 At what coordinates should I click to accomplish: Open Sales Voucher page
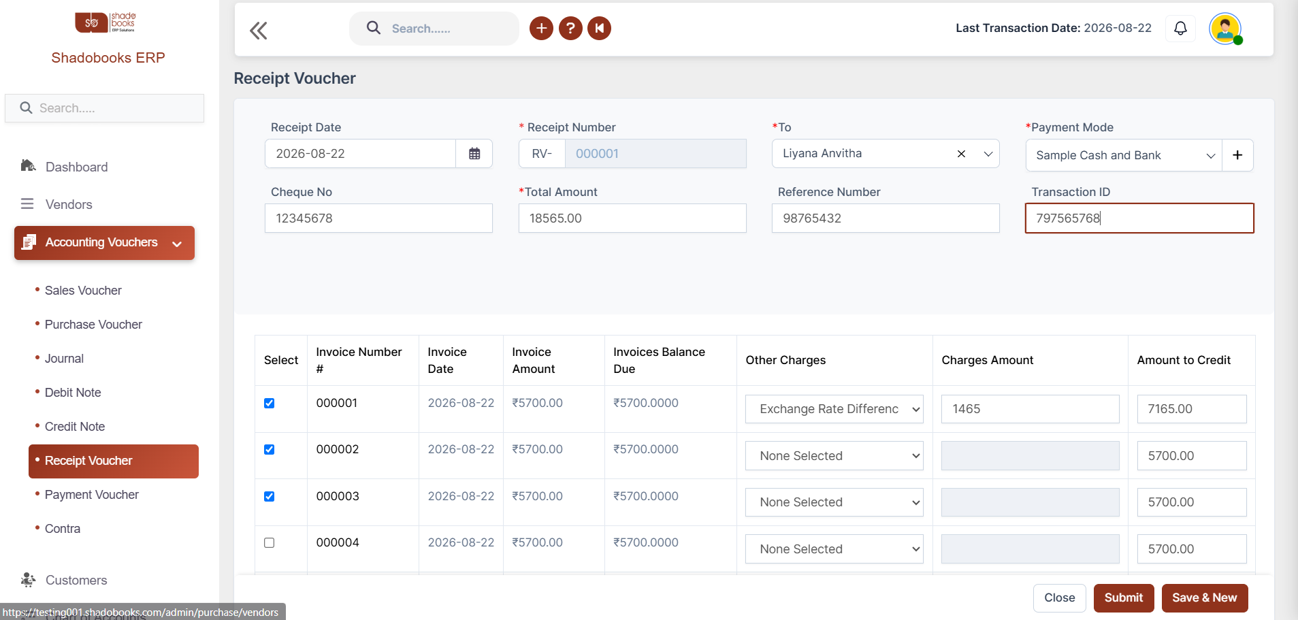tap(83, 291)
